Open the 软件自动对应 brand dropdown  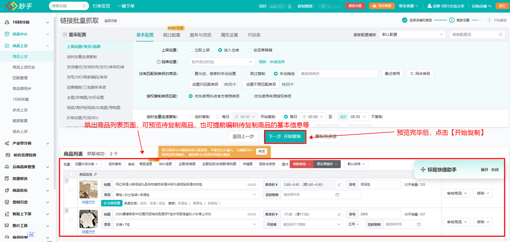[x=222, y=62]
